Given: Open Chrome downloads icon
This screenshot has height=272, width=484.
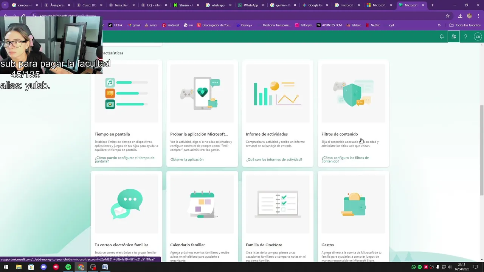Looking at the screenshot, I should (460, 16).
